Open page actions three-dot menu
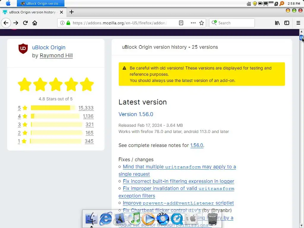The image size is (304, 228). coord(193,23)
